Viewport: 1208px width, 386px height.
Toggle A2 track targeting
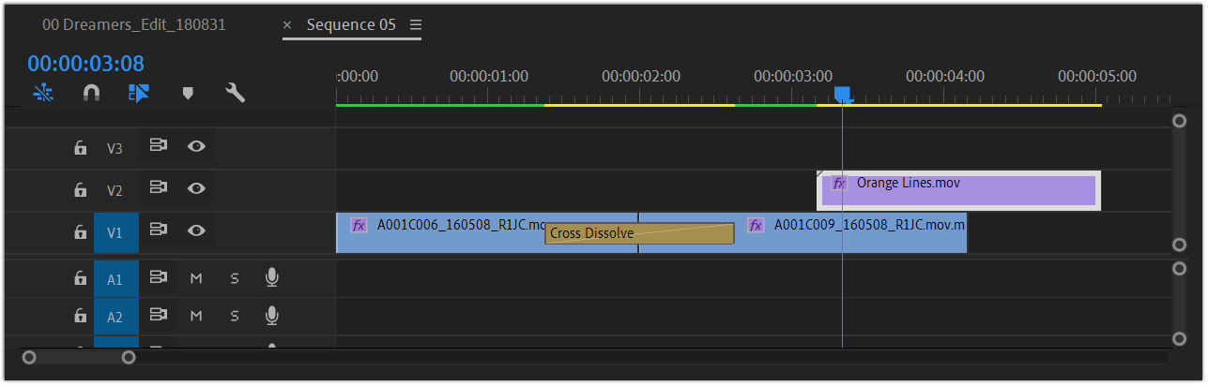point(116,318)
